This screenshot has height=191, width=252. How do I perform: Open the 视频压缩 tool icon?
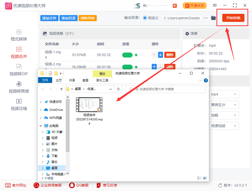[x=19, y=101]
